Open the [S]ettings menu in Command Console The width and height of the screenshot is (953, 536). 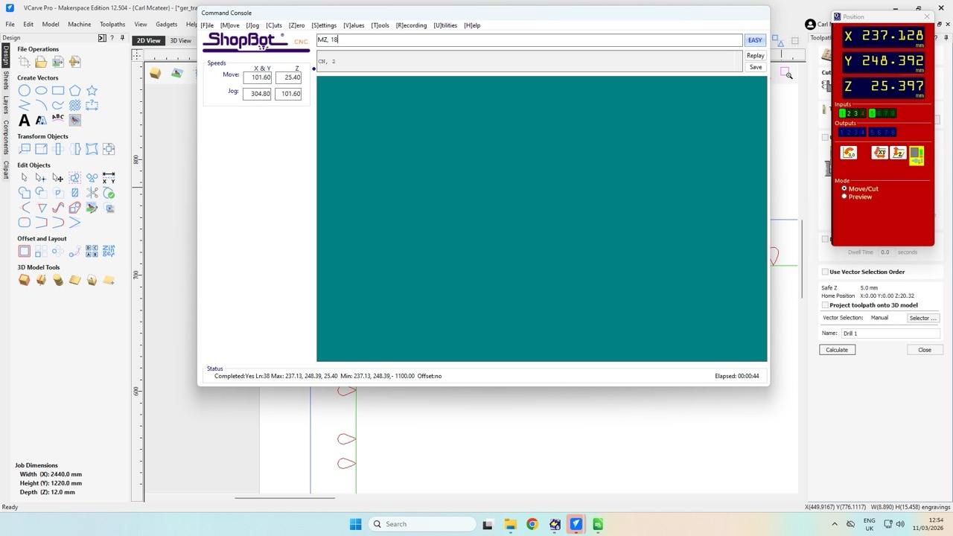click(x=324, y=25)
